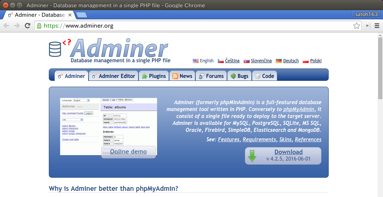Click the 'Database management in a single PHP file' tagline
Image resolution: width=383 pixels, height=197 pixels.
[120, 60]
